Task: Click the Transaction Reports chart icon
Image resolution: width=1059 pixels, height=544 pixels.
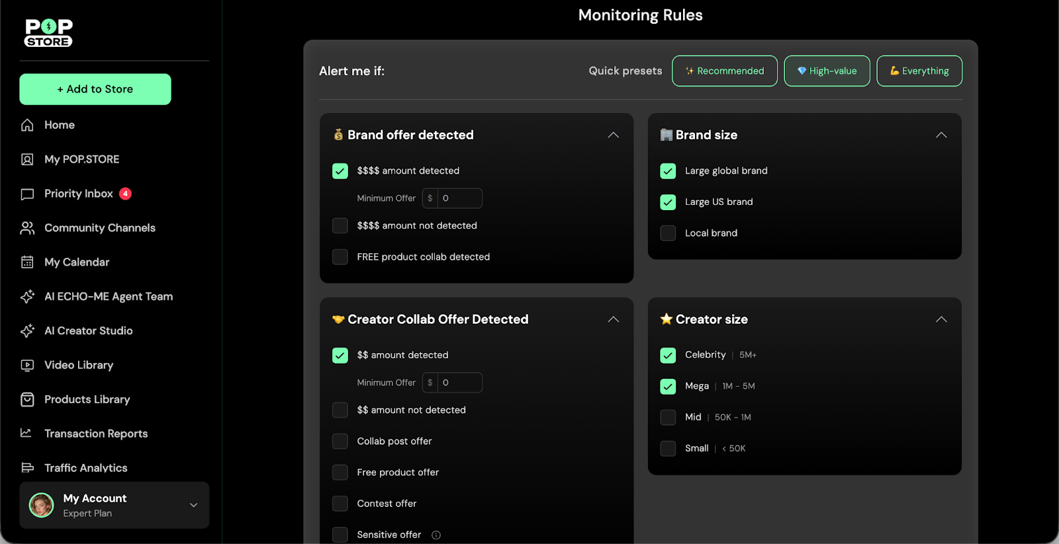Action: pos(27,434)
